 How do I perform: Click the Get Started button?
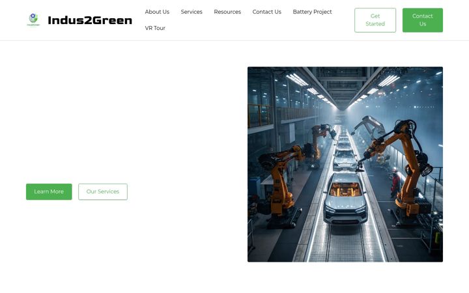[375, 20]
